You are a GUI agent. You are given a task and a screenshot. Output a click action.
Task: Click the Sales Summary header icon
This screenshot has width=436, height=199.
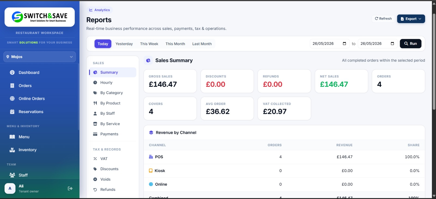[x=148, y=60]
